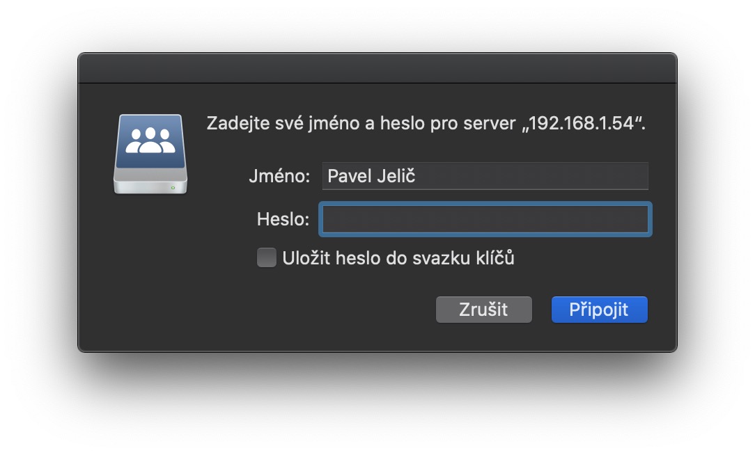Dismiss the dialog using Zrušit

pos(483,309)
